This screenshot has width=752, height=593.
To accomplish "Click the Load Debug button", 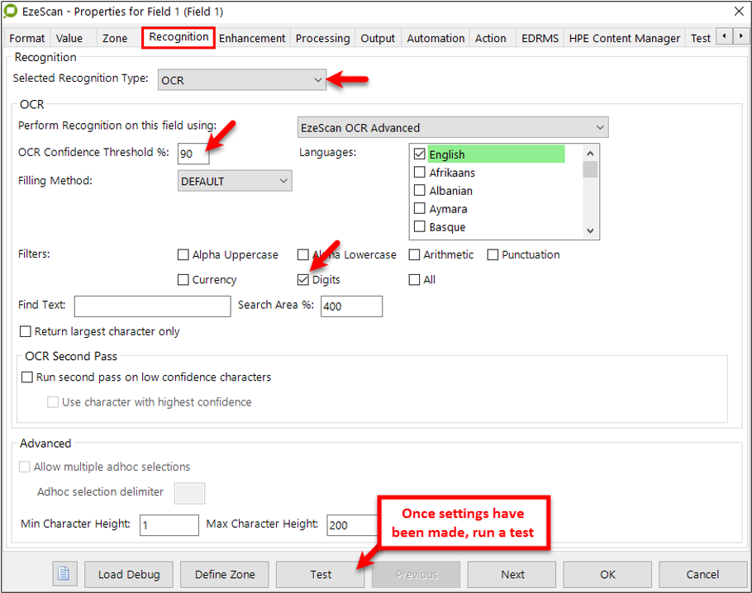I will pyautogui.click(x=129, y=574).
